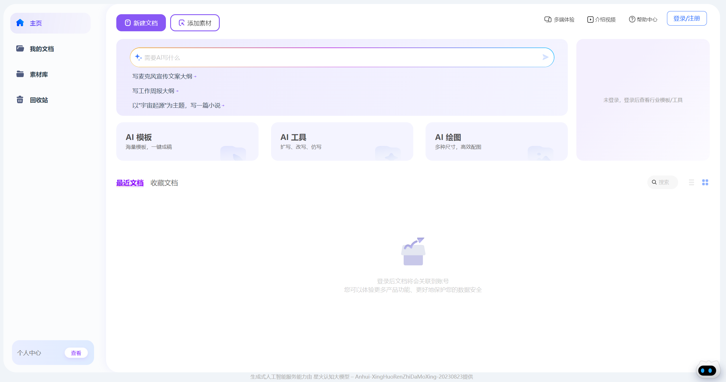Screen dimensions: 726x382
Task: Click 查看 in the 个人中心 panel
Action: coord(76,352)
